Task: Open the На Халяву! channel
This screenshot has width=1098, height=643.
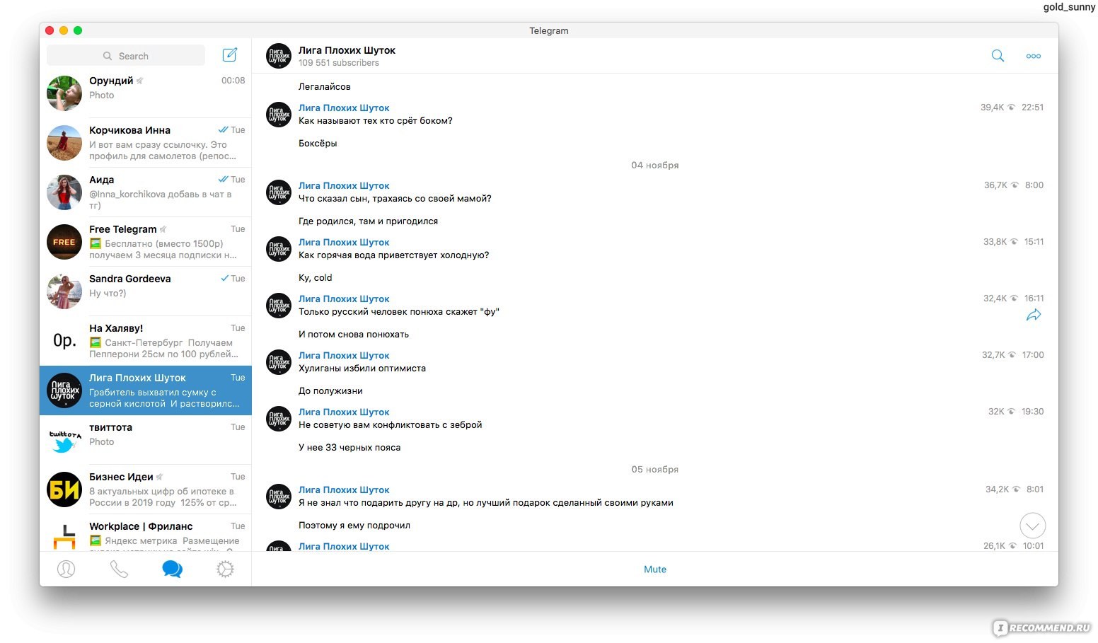Action: (146, 341)
